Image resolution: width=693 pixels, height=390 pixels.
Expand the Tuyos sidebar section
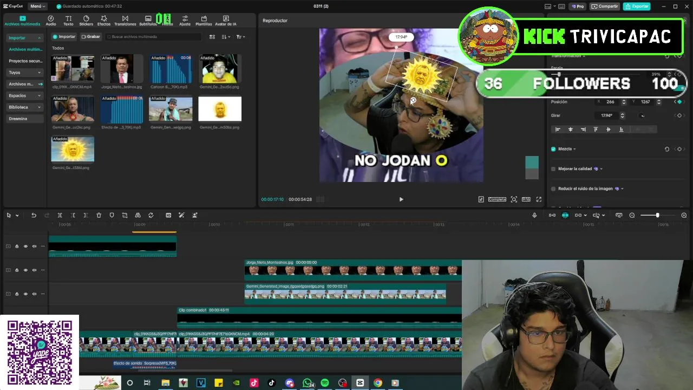click(25, 73)
